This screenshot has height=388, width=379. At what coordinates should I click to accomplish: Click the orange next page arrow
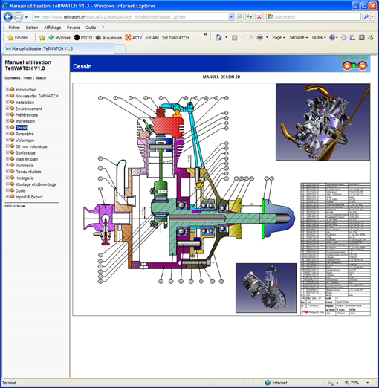(363, 66)
